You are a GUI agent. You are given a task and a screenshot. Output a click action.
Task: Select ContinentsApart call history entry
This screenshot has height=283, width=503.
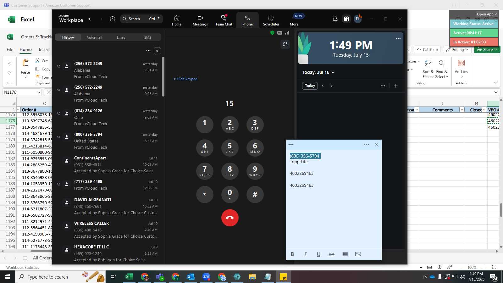click(x=108, y=164)
